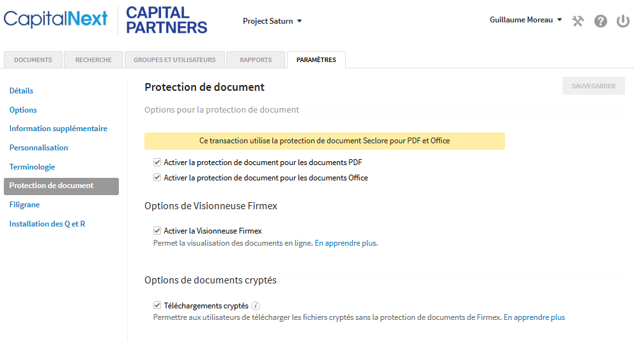Toggle Office document protection checkbox
The image size is (634, 341).
pos(157,177)
